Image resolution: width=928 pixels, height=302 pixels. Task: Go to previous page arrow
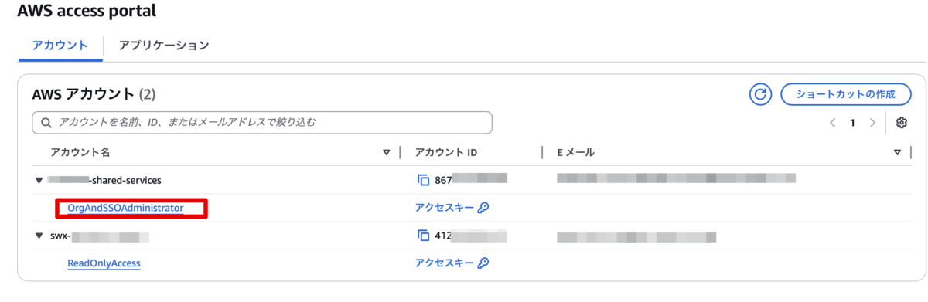[833, 123]
